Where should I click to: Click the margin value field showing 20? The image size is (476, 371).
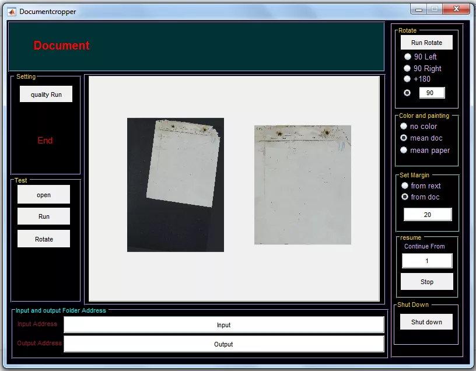[428, 215]
